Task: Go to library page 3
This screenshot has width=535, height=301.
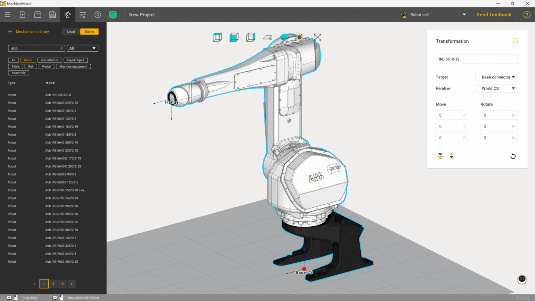Action: tap(62, 283)
